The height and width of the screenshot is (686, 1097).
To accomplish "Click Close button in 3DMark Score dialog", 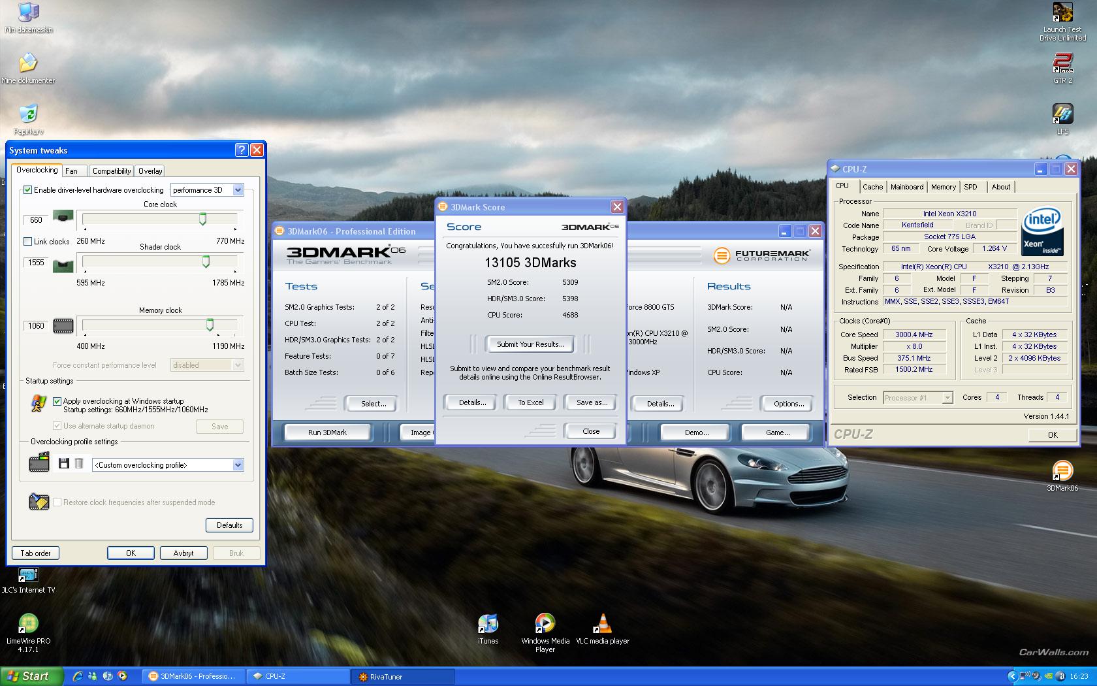I will [x=591, y=431].
